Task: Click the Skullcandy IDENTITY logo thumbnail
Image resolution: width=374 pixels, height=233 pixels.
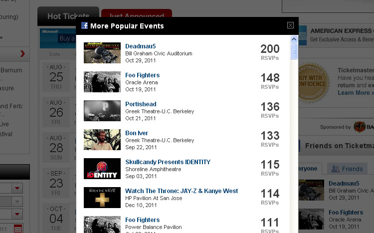Action: point(102,169)
